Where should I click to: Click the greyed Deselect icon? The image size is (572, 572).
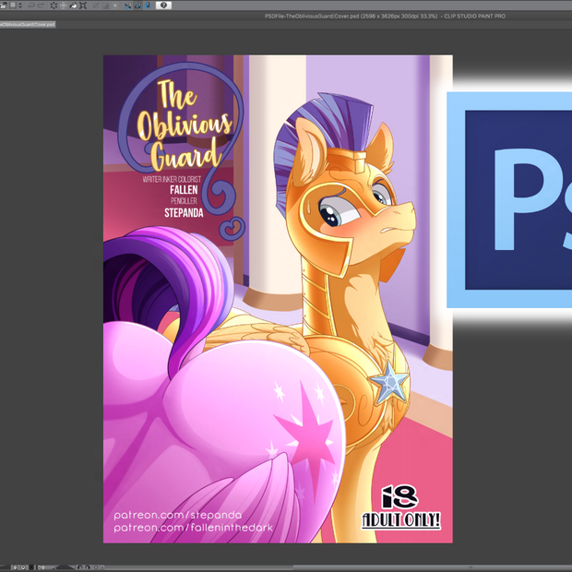[x=96, y=6]
